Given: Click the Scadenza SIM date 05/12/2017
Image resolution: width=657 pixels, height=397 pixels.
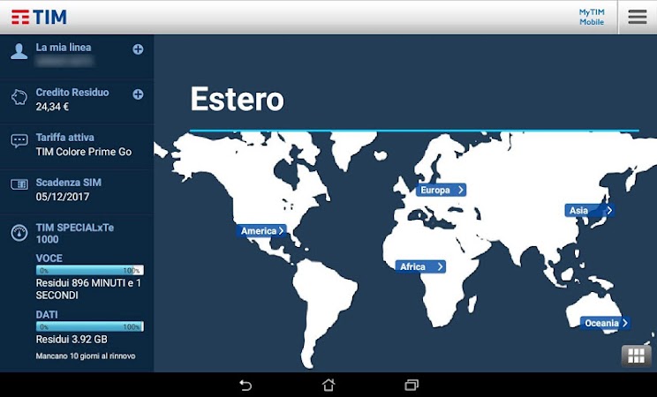Looking at the screenshot, I should click(x=63, y=197).
